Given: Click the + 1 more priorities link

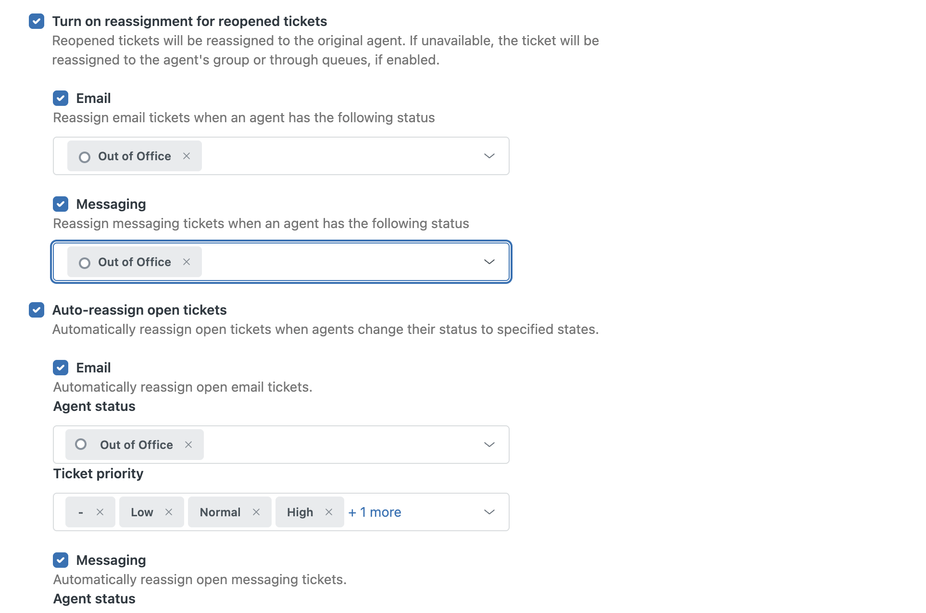Looking at the screenshot, I should pyautogui.click(x=375, y=512).
